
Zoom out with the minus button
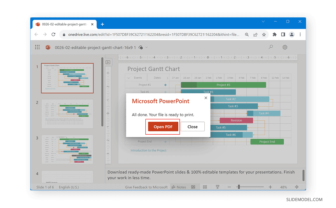230,187
